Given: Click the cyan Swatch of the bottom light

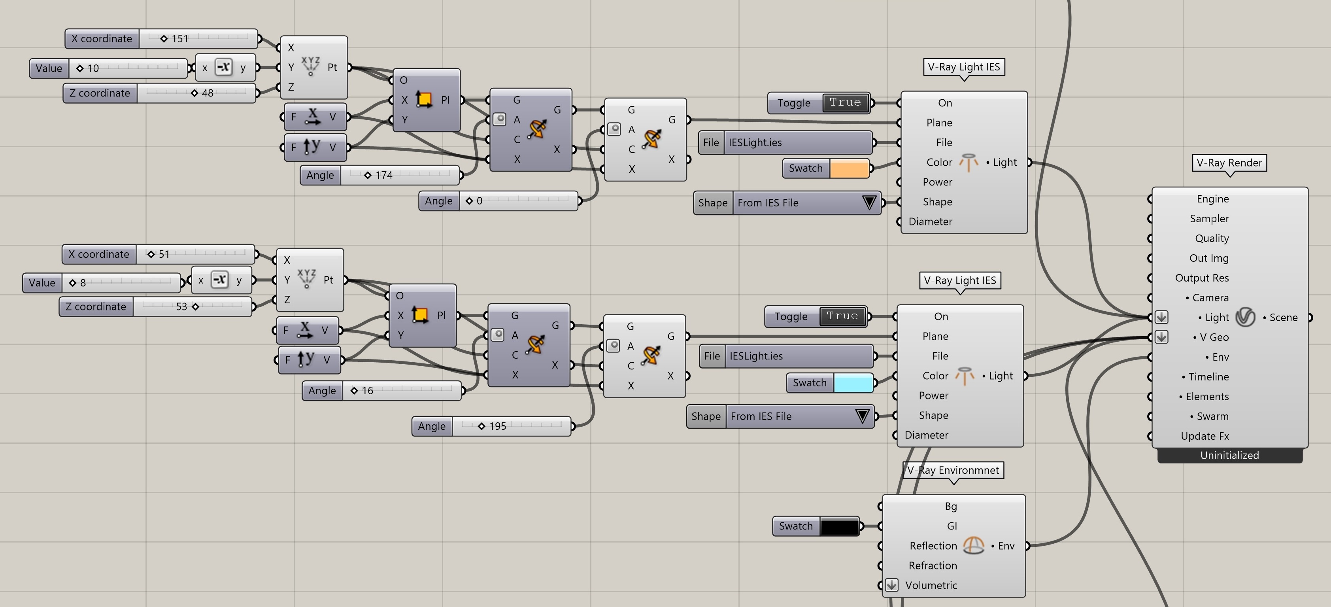Looking at the screenshot, I should point(853,383).
